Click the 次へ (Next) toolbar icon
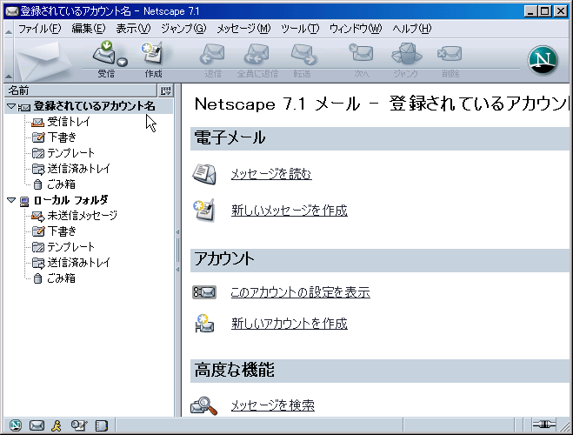573x435 pixels. point(361,53)
